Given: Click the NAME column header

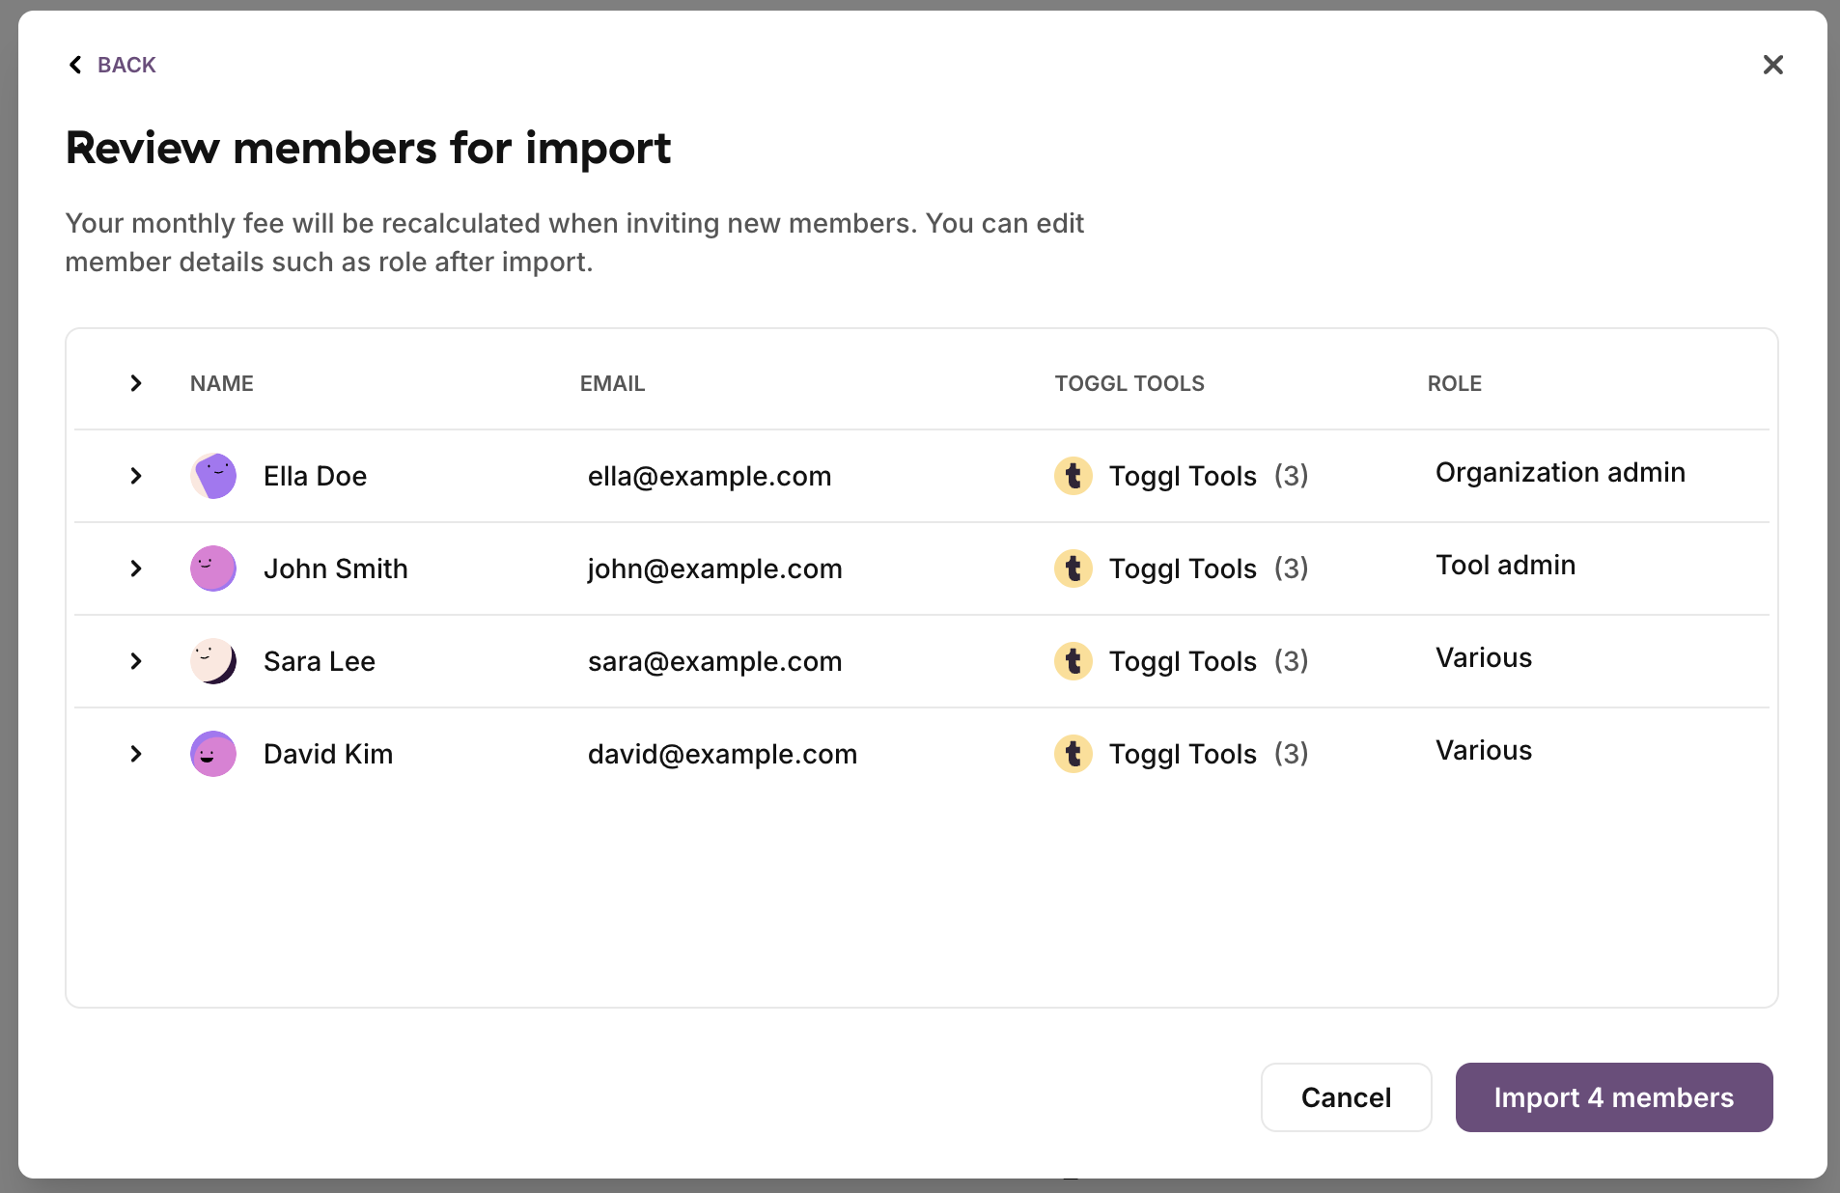Looking at the screenshot, I should pyautogui.click(x=221, y=383).
